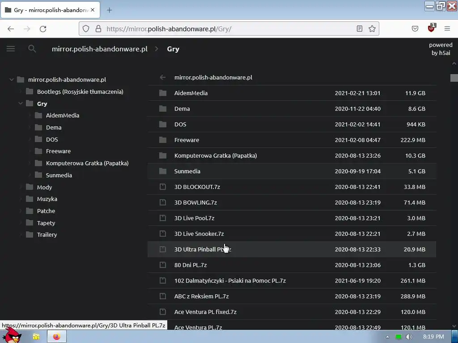Show hidden tray icons arrow
This screenshot has width=458, height=343.
pos(387,337)
